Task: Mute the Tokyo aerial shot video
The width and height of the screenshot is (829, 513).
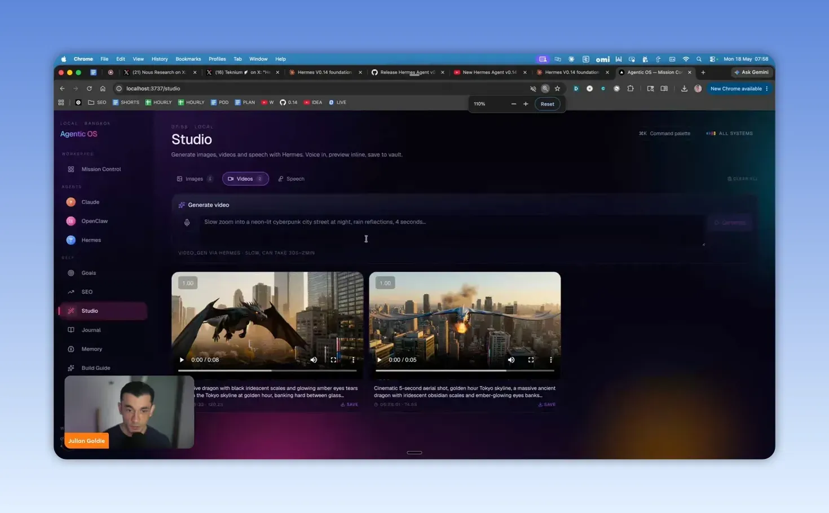Action: pyautogui.click(x=511, y=360)
